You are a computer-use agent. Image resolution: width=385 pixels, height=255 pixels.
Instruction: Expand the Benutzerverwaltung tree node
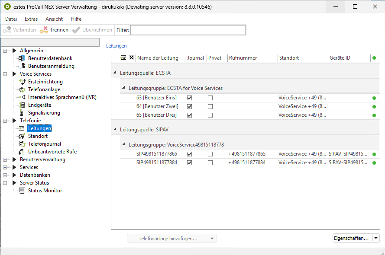[x=6, y=159]
